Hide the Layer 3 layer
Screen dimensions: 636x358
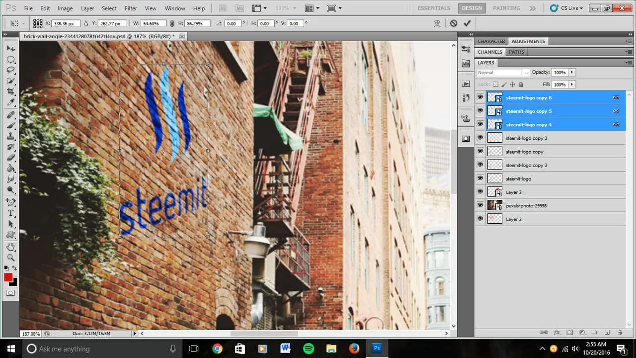coord(480,192)
